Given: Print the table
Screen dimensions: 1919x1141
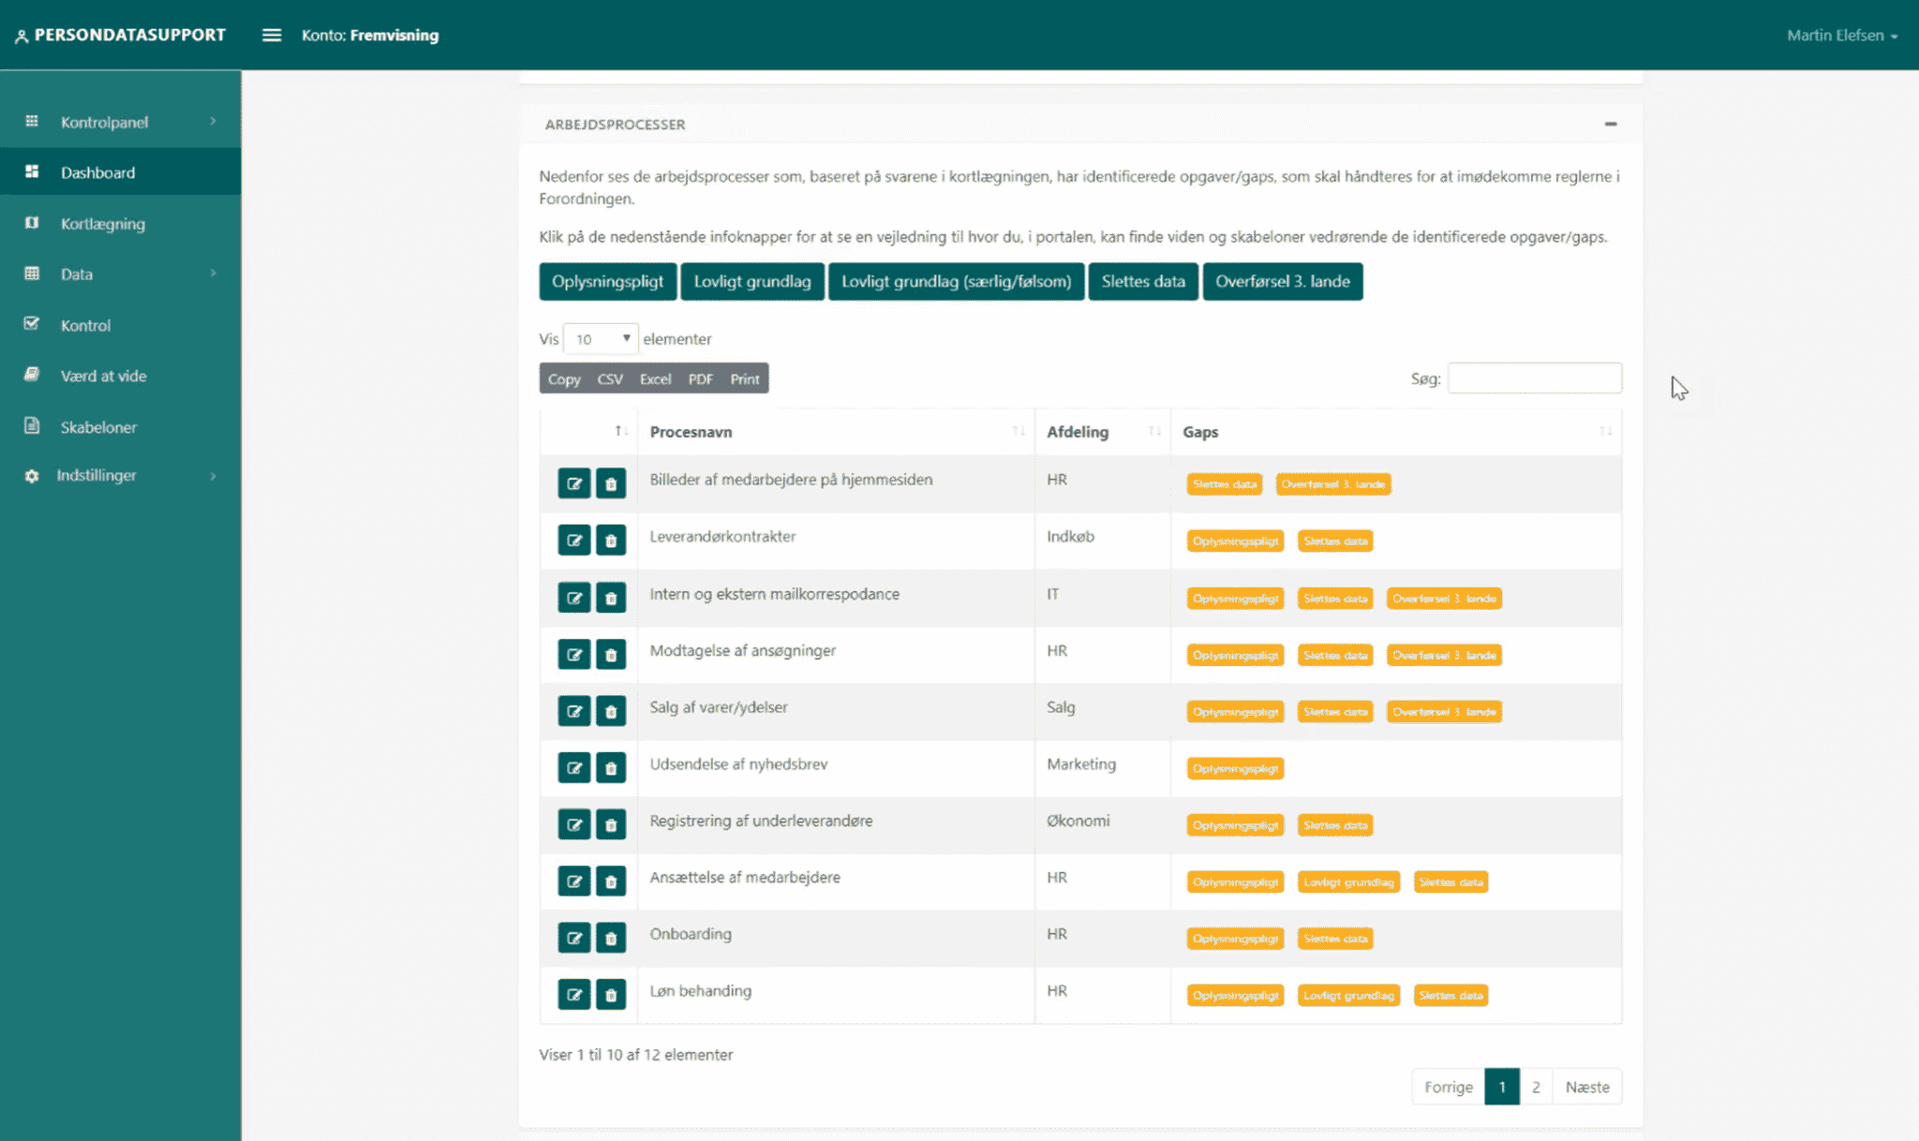Looking at the screenshot, I should pos(745,379).
